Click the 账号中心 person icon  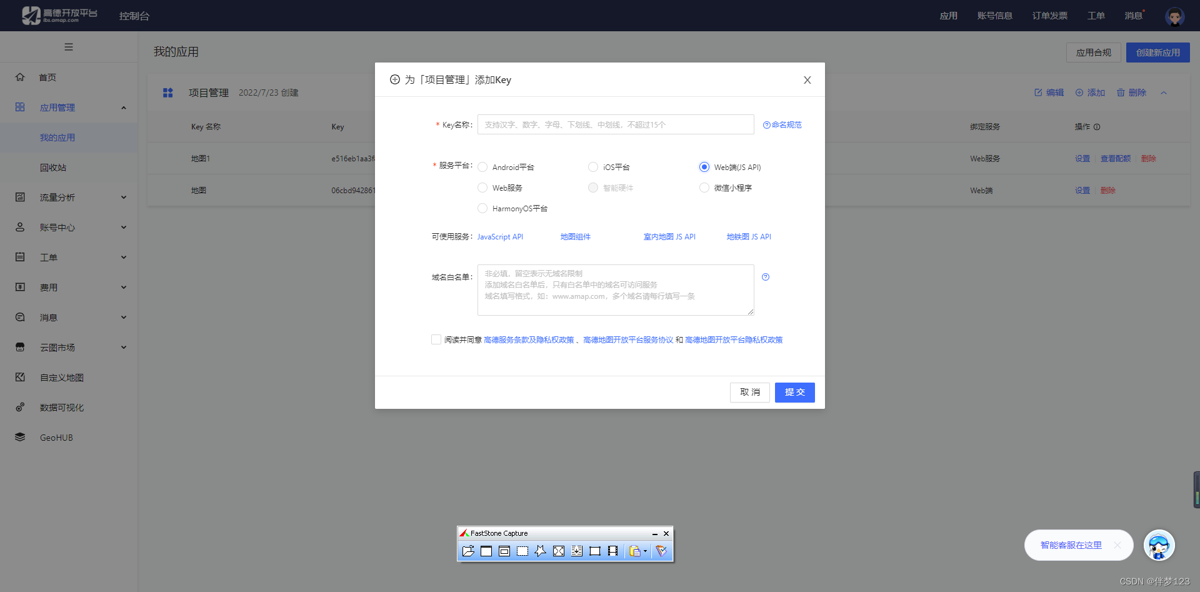[20, 227]
